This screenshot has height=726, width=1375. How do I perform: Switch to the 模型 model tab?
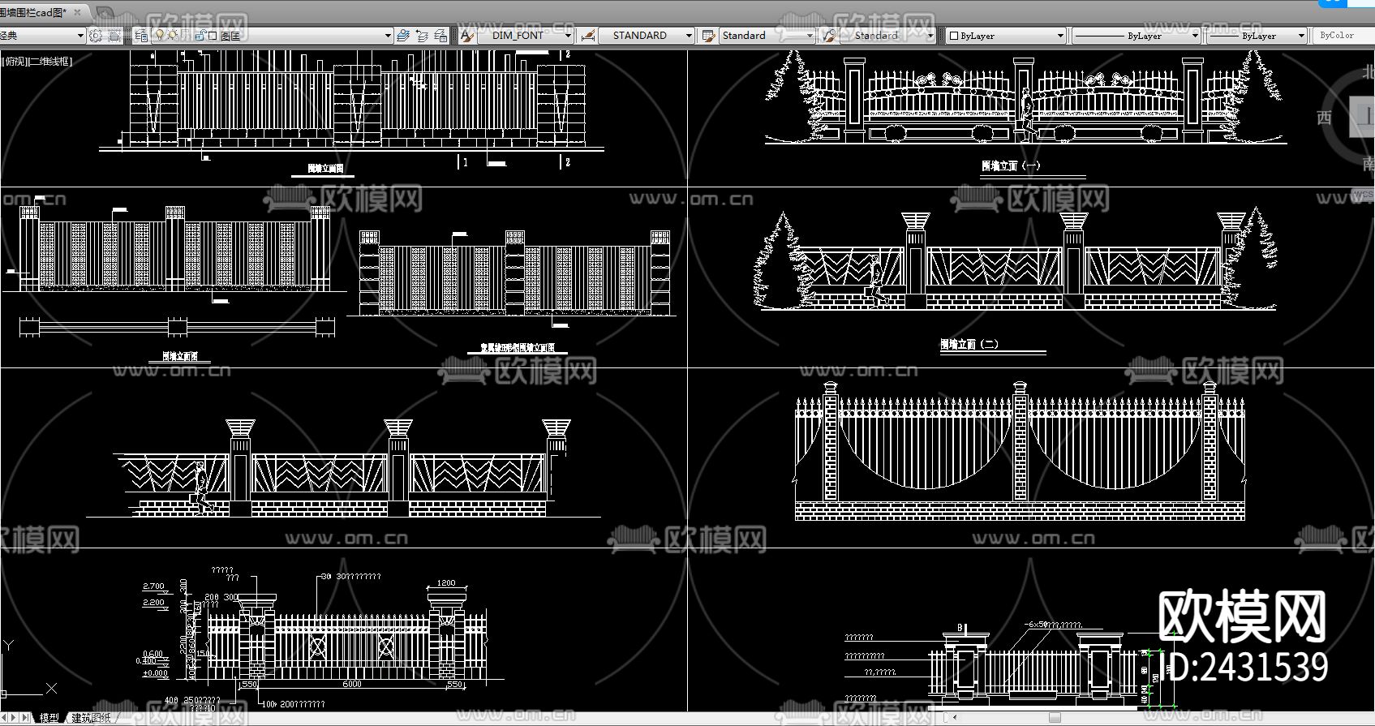click(x=49, y=718)
